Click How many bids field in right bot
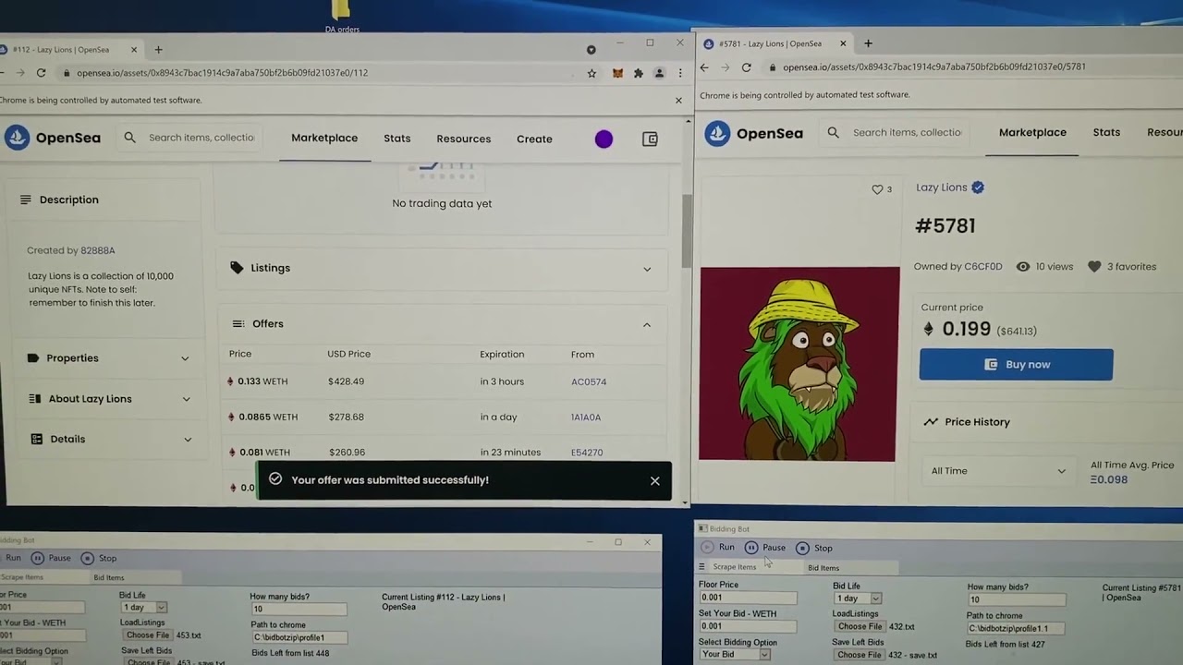Viewport: 1183px width, 665px height. (1016, 600)
